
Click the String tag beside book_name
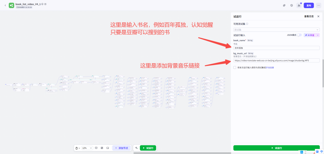250,40
